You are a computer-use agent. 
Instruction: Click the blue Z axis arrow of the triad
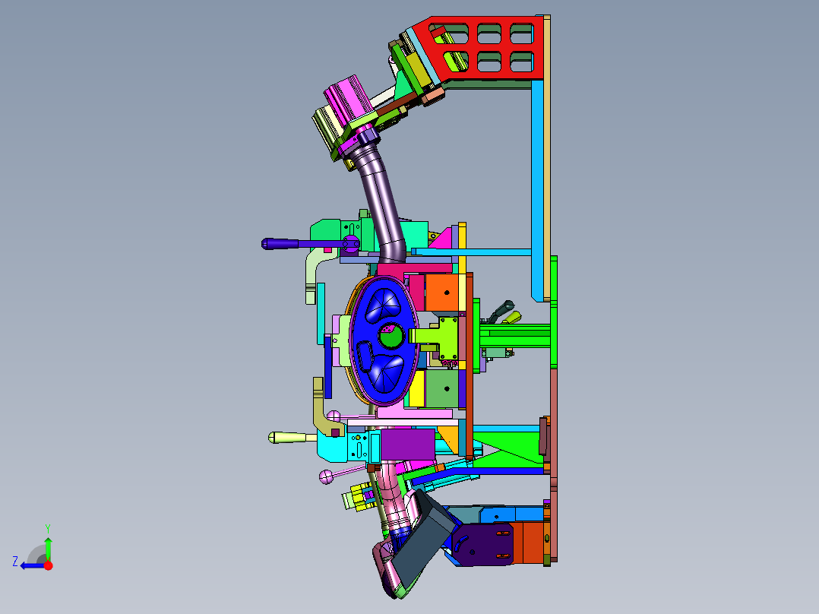[31, 565]
